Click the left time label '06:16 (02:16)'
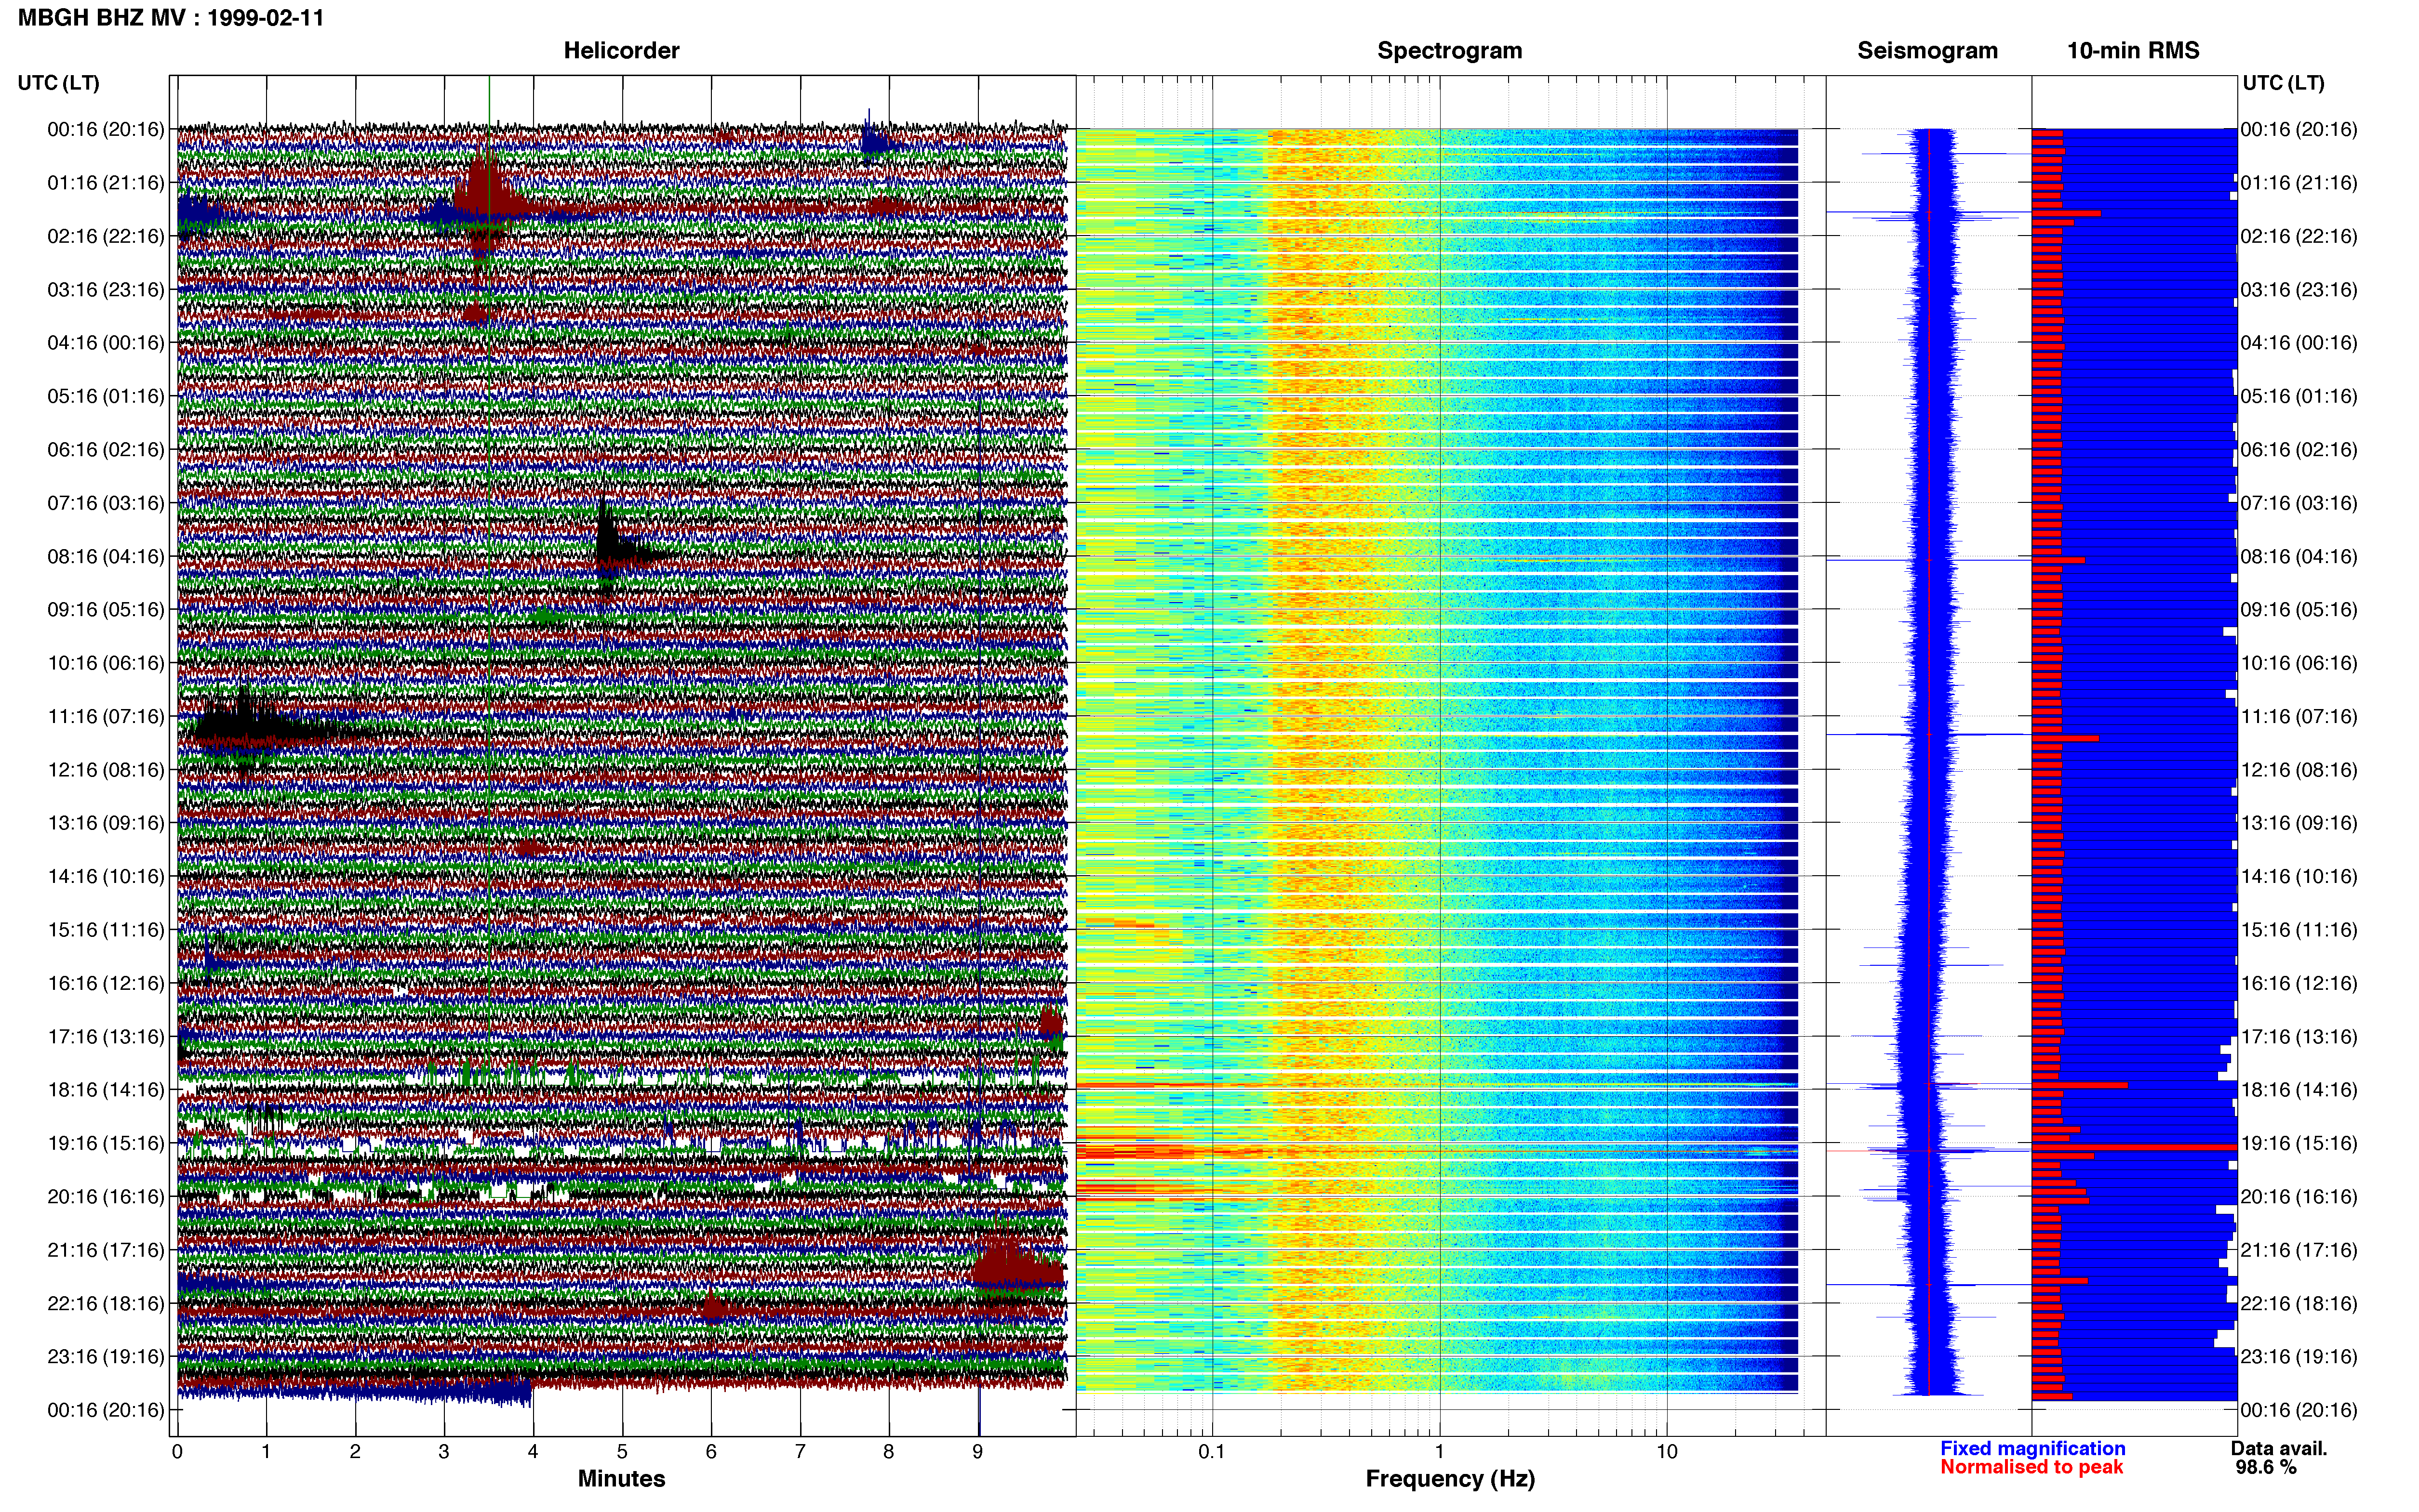2419x1512 pixels. tap(106, 450)
